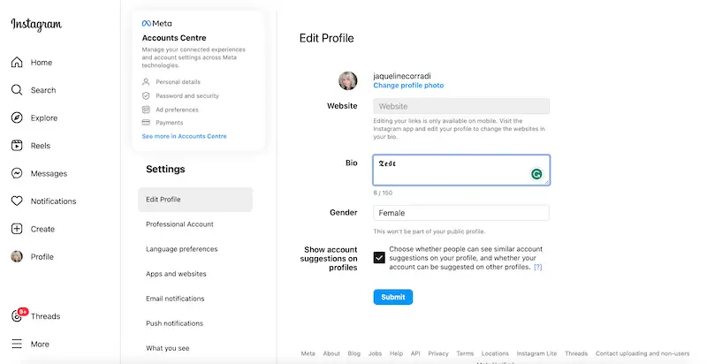Viewport: 707px width, 364px height.
Task: Open the Gender selection field
Action: tap(460, 213)
